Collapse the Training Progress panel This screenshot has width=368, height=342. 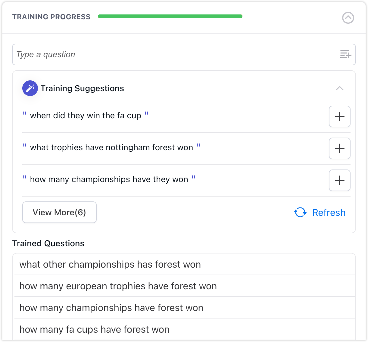(348, 18)
